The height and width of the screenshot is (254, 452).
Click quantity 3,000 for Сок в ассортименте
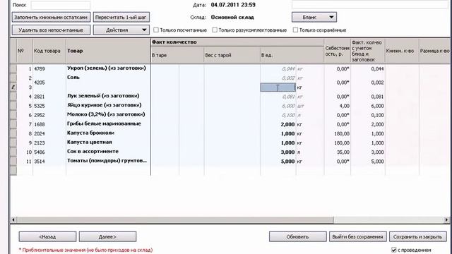[287, 152]
